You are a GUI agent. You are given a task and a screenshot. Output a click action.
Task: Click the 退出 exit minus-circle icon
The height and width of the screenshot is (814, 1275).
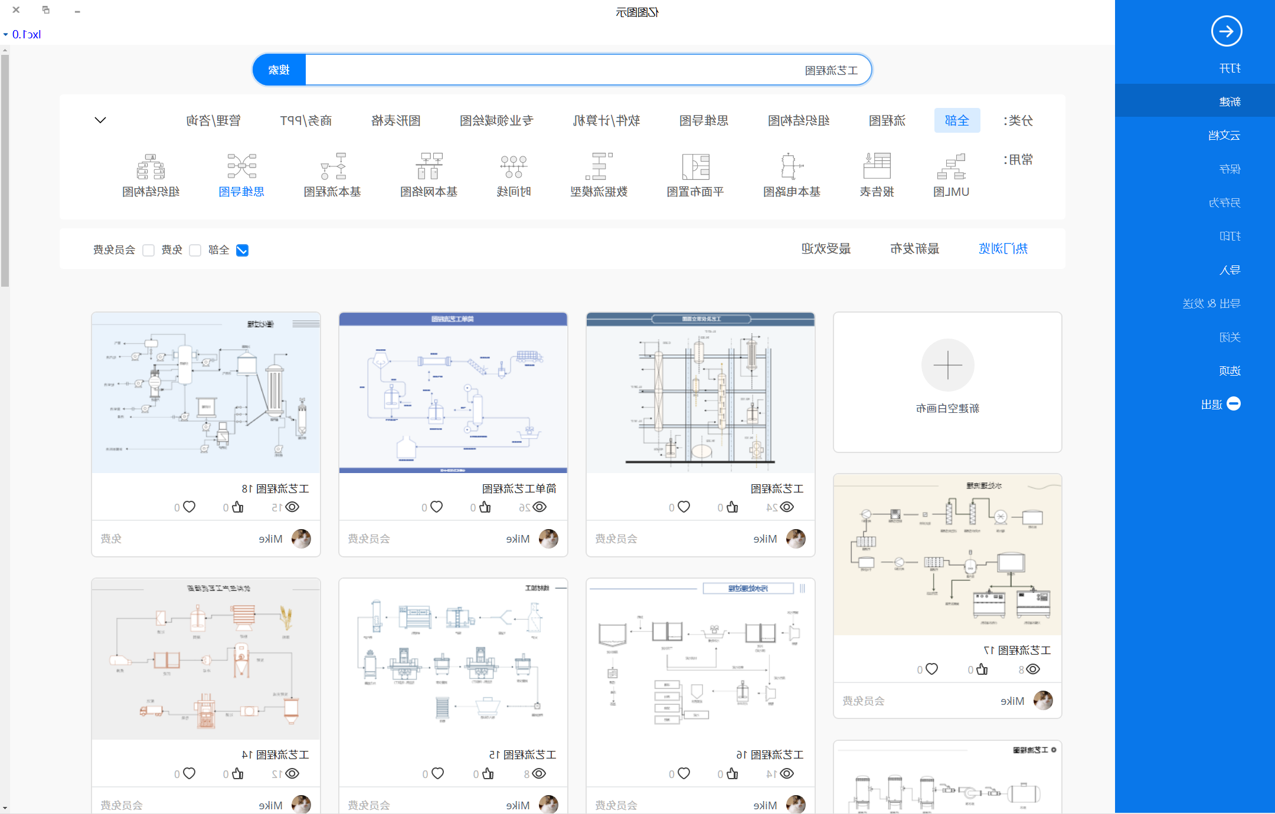[x=1234, y=404]
